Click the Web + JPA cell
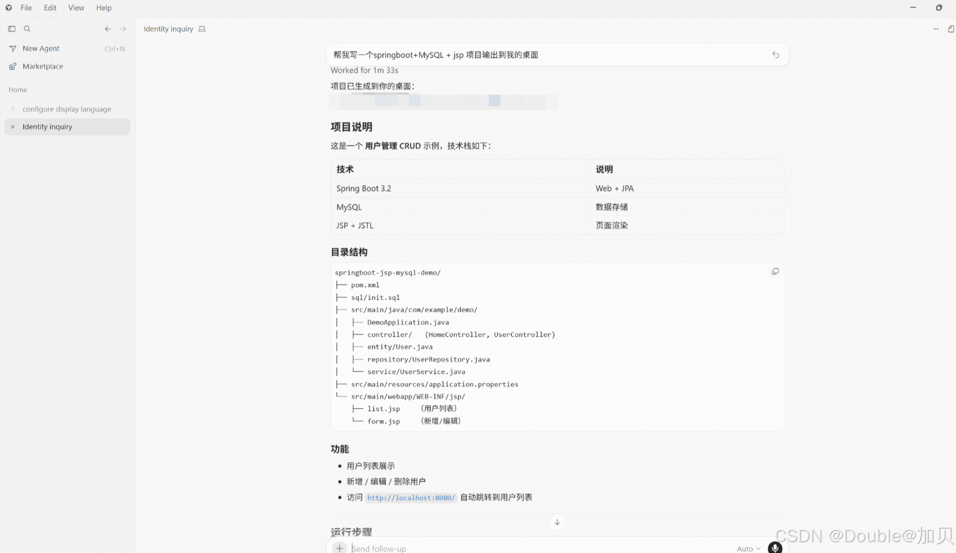Screen dimensions: 956x553 click(x=686, y=188)
